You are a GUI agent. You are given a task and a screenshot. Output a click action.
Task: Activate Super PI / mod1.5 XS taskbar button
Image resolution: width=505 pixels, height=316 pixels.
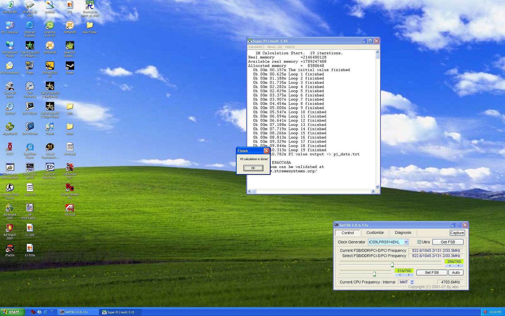[x=120, y=312]
